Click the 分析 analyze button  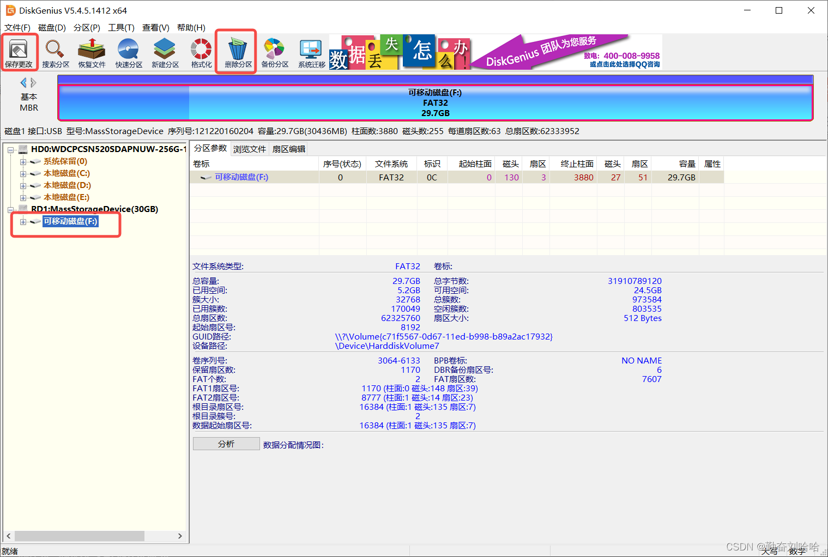click(x=226, y=443)
